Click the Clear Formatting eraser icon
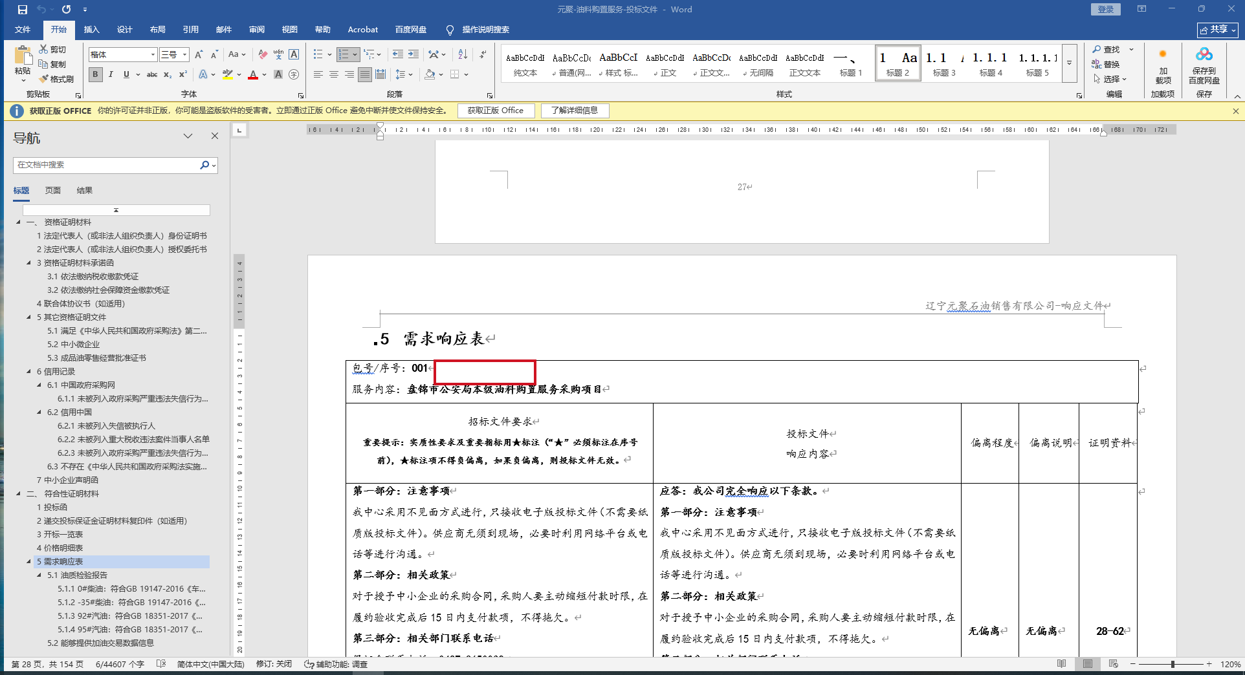Image resolution: width=1245 pixels, height=675 pixels. [262, 54]
